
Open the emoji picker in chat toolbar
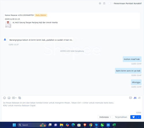click(5, 98)
